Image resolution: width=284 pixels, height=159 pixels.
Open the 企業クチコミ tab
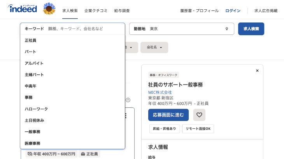click(x=96, y=11)
